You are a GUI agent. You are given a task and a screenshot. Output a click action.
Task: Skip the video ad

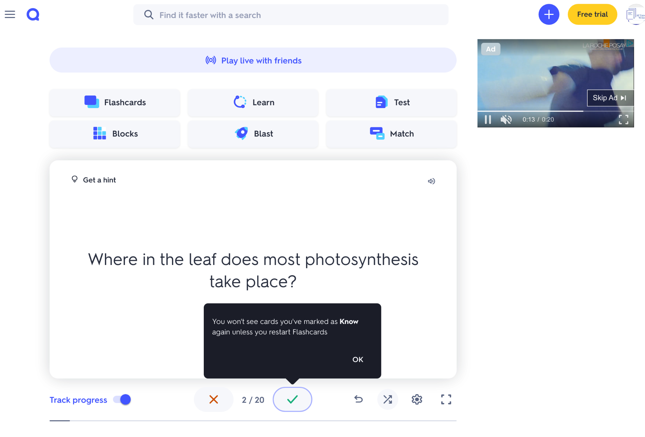pyautogui.click(x=610, y=98)
